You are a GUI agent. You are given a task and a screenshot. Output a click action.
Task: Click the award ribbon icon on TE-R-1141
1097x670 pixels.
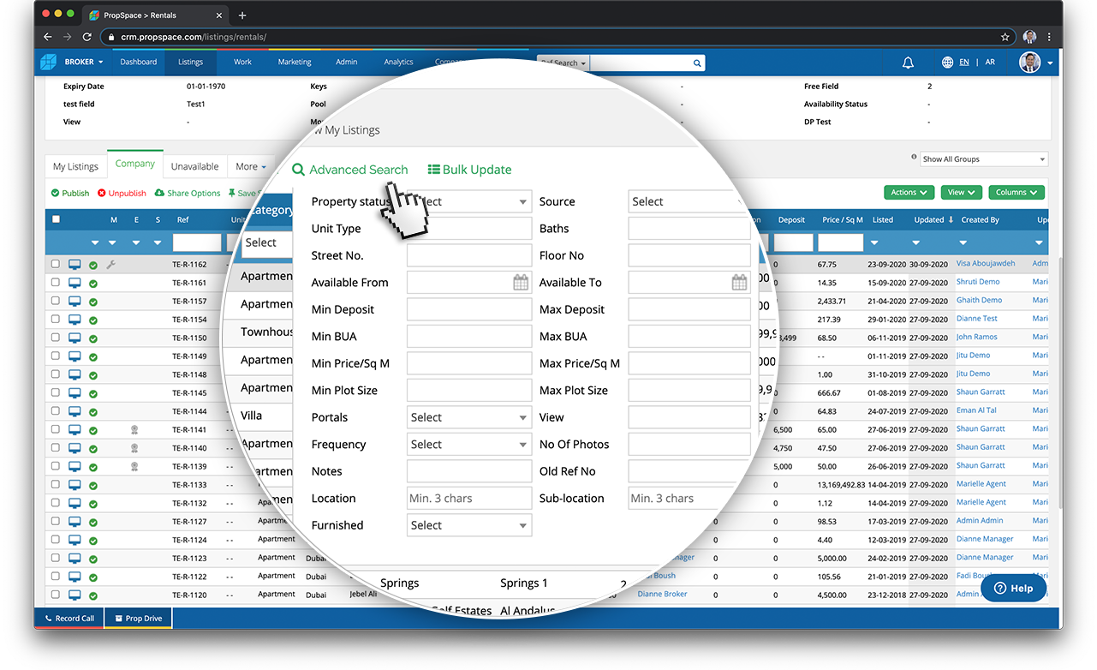pos(134,430)
